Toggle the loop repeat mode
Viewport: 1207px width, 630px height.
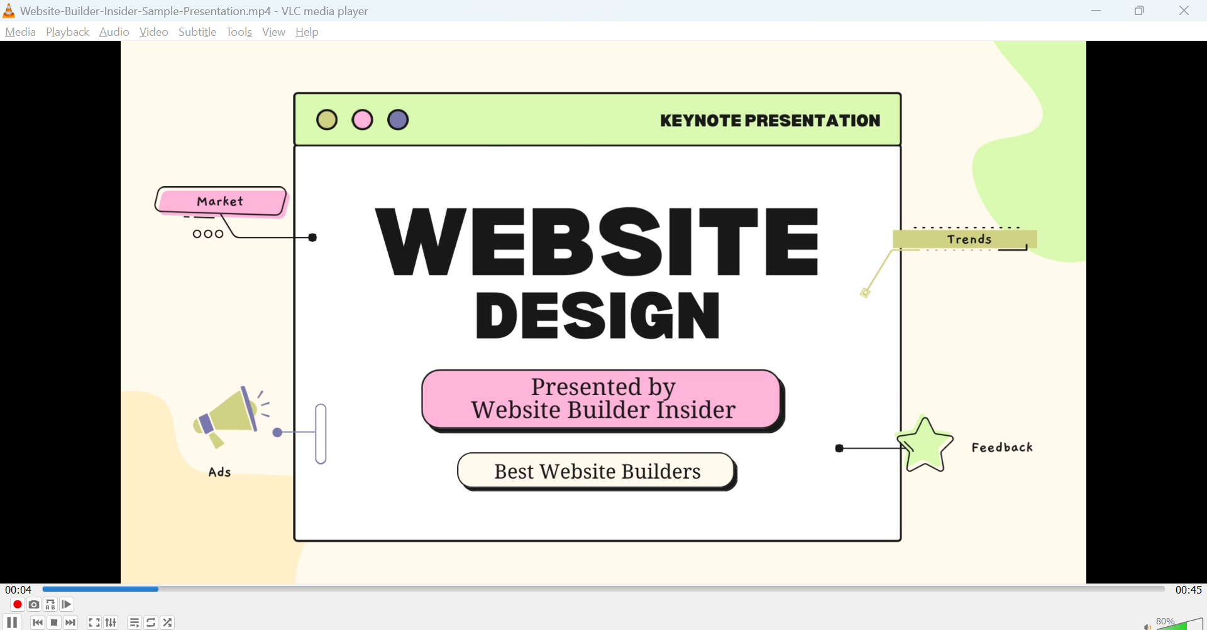[151, 622]
